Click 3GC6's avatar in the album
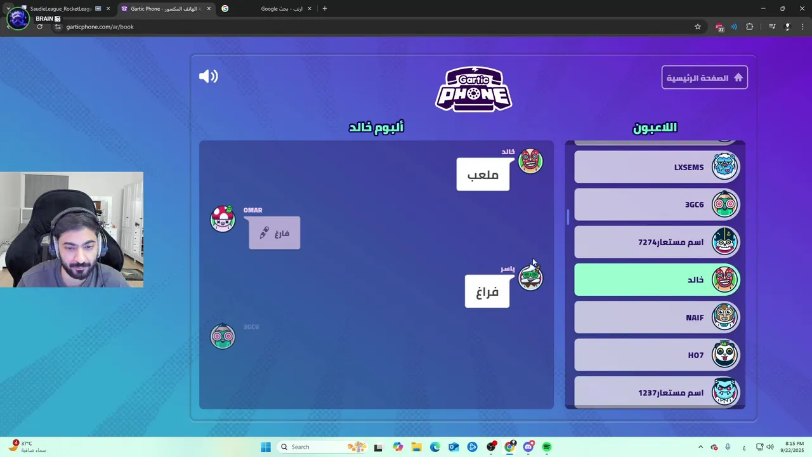The width and height of the screenshot is (812, 457). (x=223, y=336)
